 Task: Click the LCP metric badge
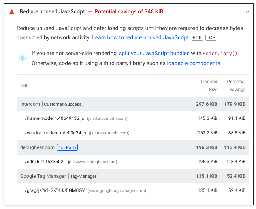point(211,37)
